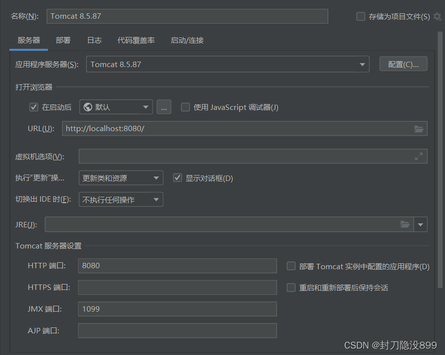Click the 配置(C)... button
This screenshot has width=445, height=355.
[403, 64]
